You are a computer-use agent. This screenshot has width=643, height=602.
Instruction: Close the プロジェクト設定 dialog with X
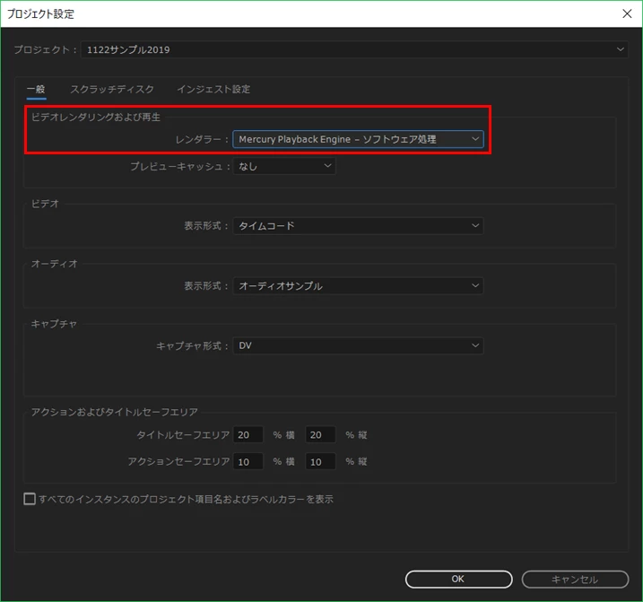click(627, 13)
